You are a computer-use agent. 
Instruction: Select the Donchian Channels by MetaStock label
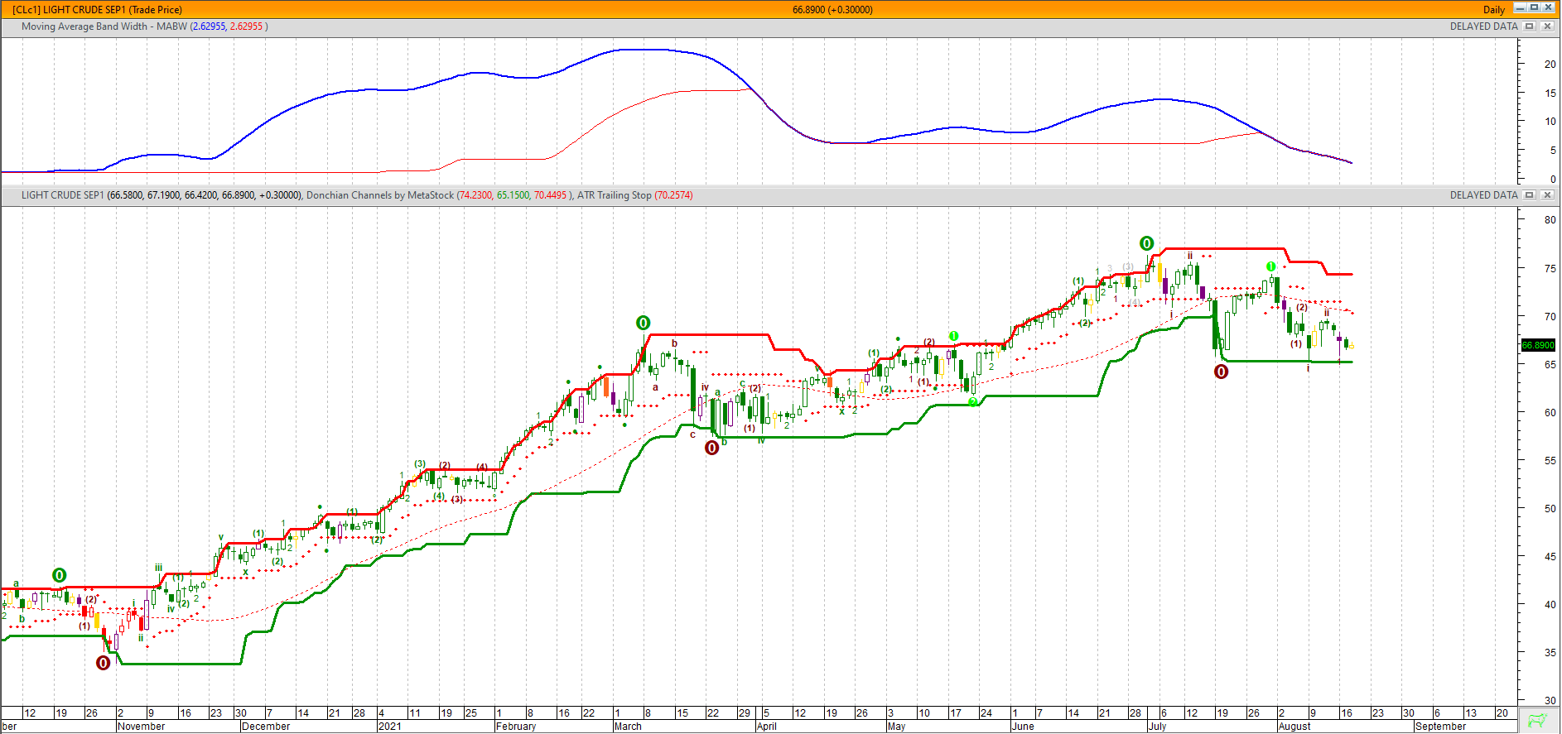379,195
